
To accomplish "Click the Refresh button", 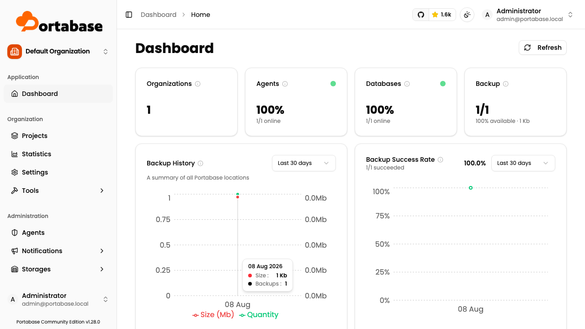I will click(542, 48).
